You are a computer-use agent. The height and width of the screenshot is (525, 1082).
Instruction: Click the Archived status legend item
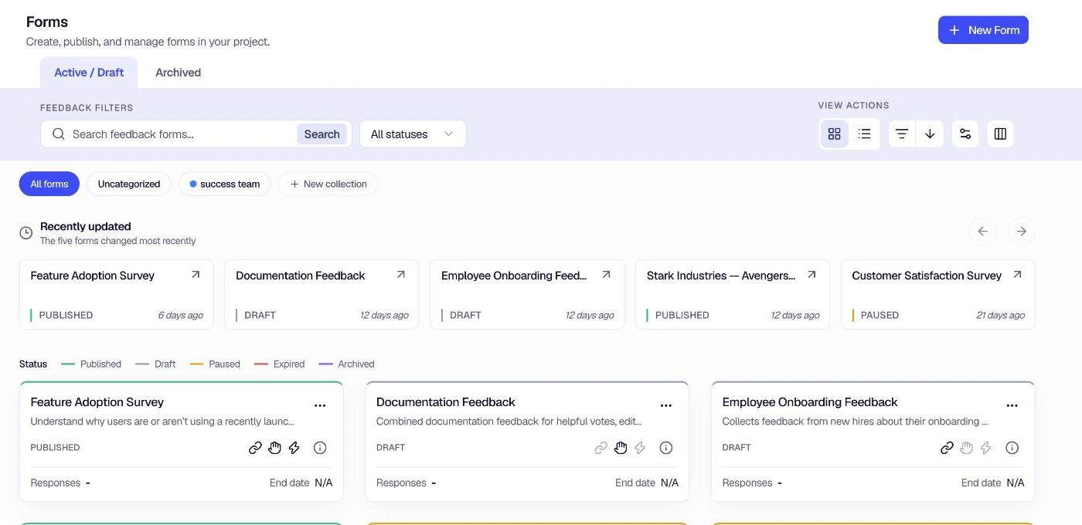pos(346,364)
